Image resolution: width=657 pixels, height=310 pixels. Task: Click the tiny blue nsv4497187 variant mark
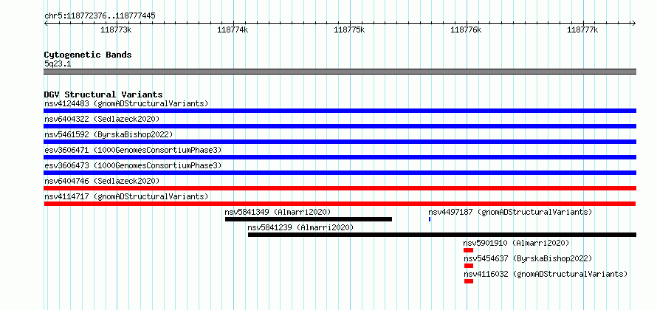point(430,219)
